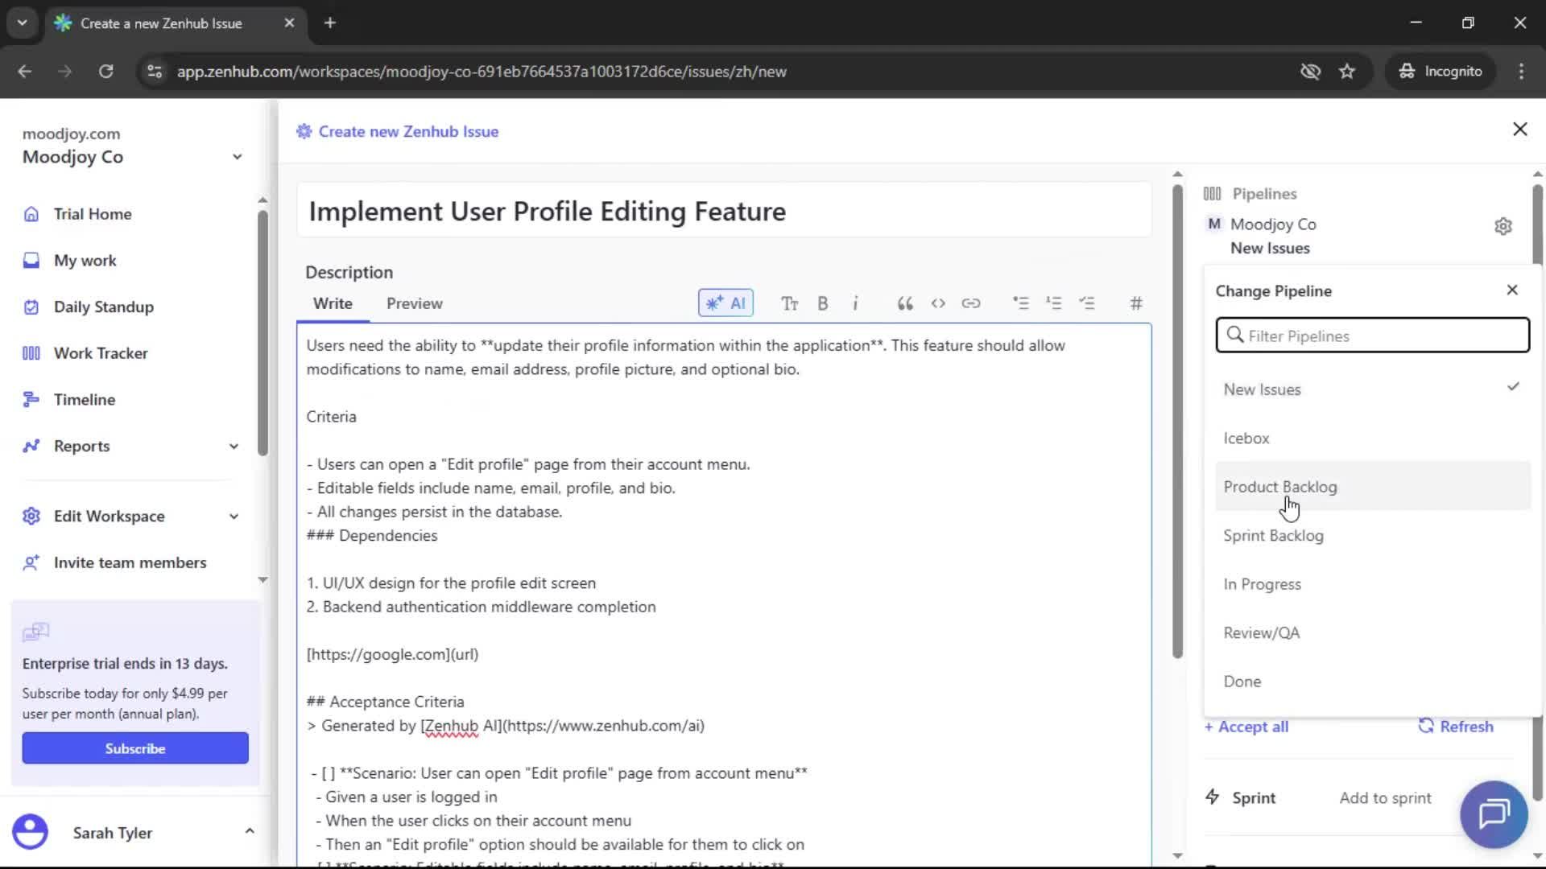Image resolution: width=1546 pixels, height=869 pixels.
Task: Insert a blockquote
Action: point(904,303)
